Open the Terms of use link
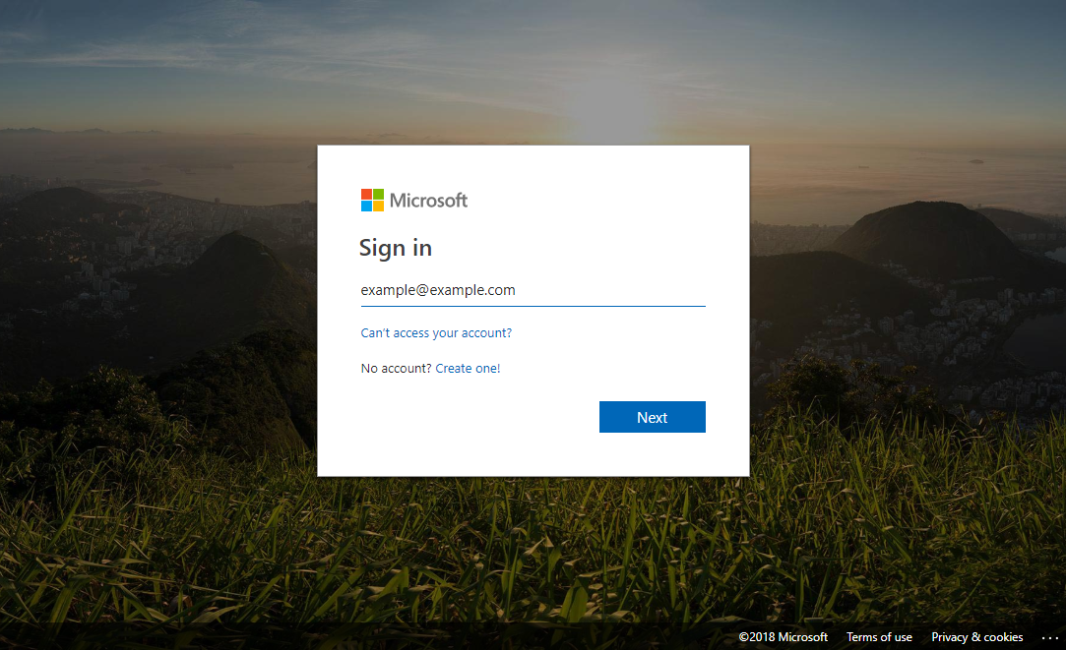Image resolution: width=1066 pixels, height=650 pixels. pos(879,637)
